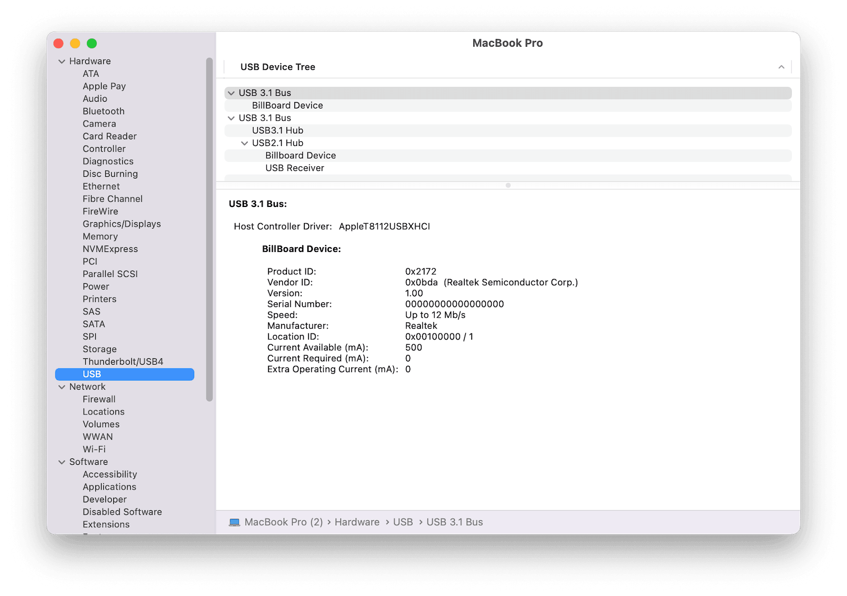
Task: Select Thunderbolt/USB4 in the sidebar
Action: coord(122,362)
